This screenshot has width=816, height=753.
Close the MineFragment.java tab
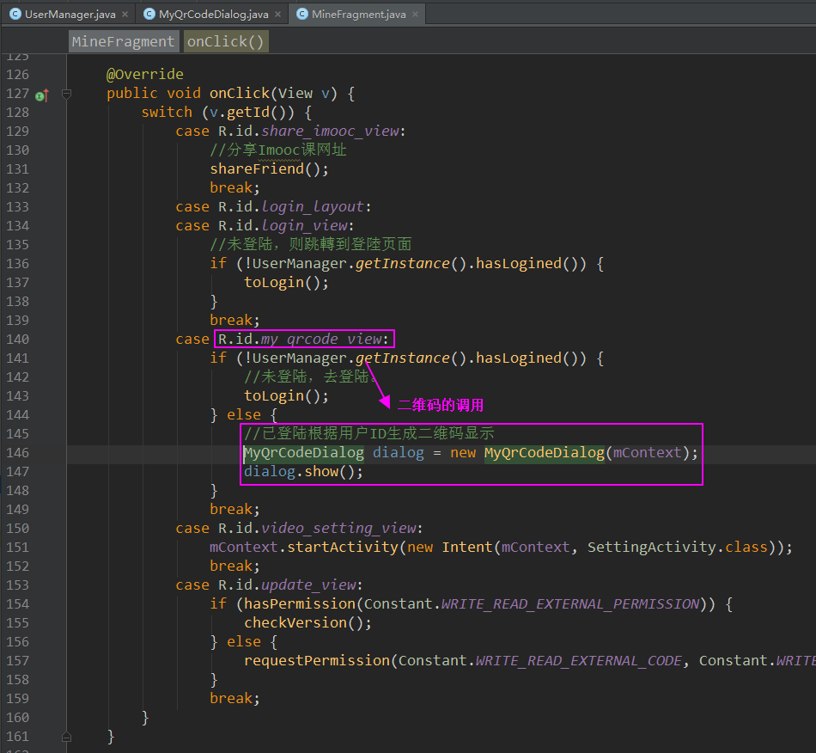[414, 15]
